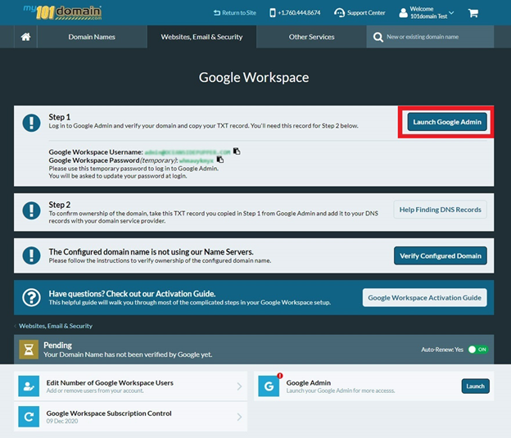This screenshot has height=438, width=511.
Task: Click the search magnifier icon
Action: tap(378, 37)
